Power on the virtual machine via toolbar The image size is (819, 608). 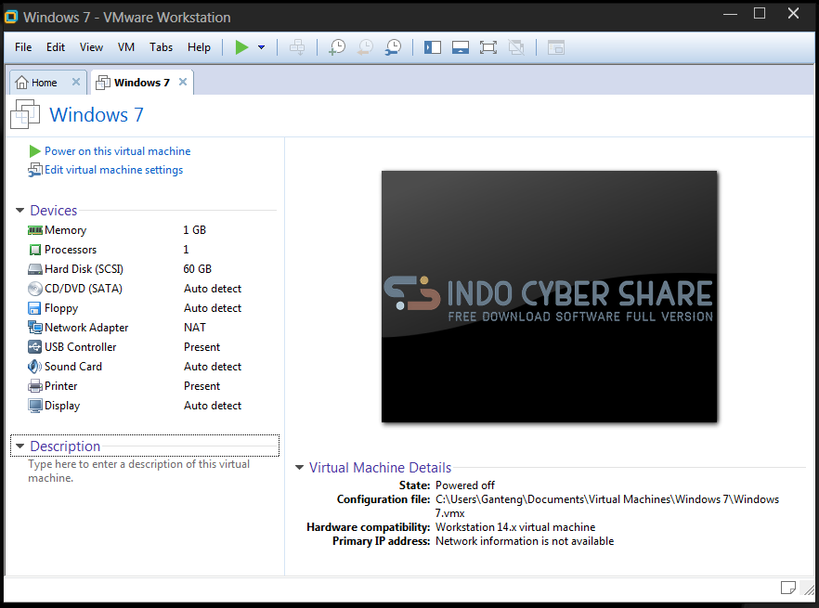point(242,46)
